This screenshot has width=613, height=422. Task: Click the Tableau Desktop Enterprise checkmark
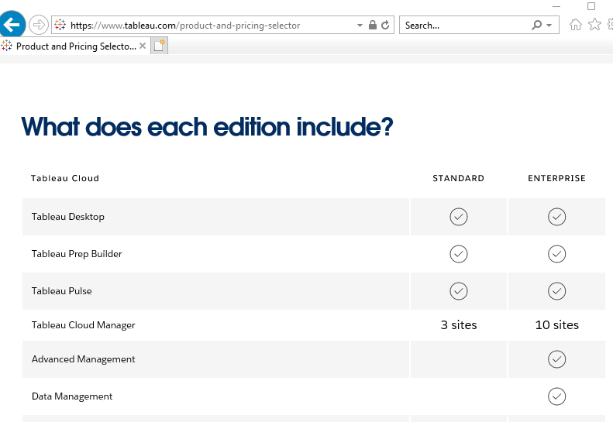(556, 217)
